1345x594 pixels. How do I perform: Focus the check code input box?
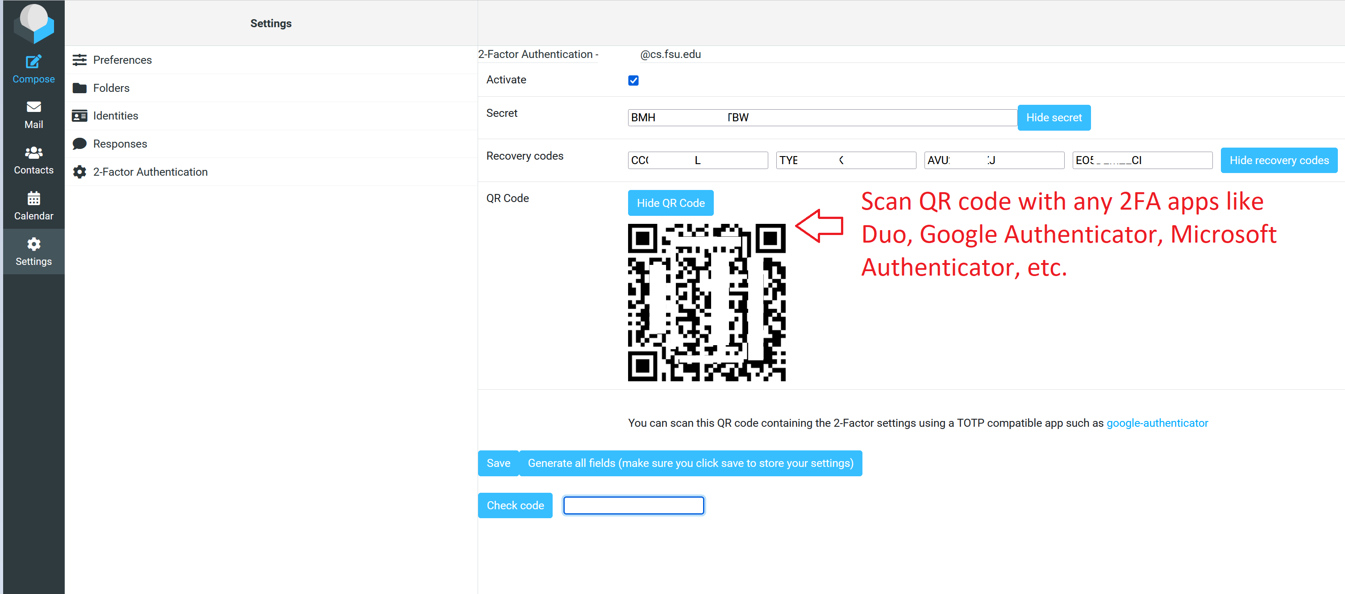[x=634, y=505]
